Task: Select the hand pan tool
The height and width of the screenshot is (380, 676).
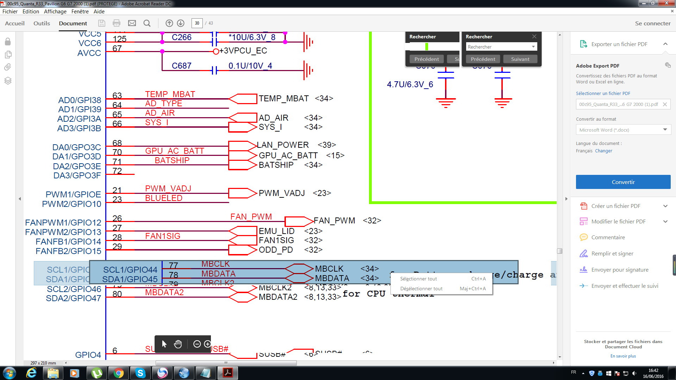Action: coord(178,344)
